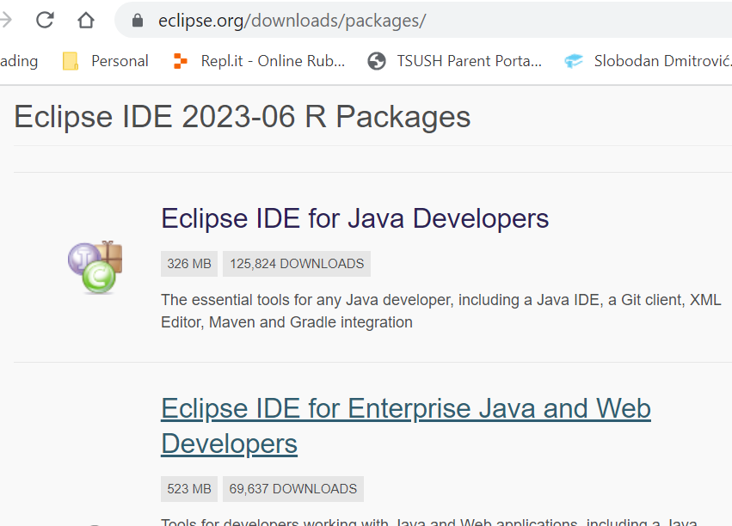
Task: Click the TSUSH globe favicon
Action: click(x=377, y=61)
